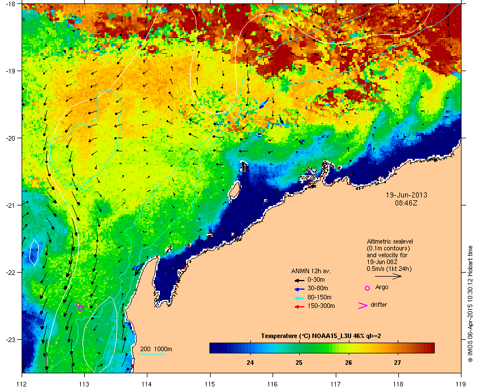Click the longitude axis label 112
Viewport: 478px width, 387px height.
22,384
